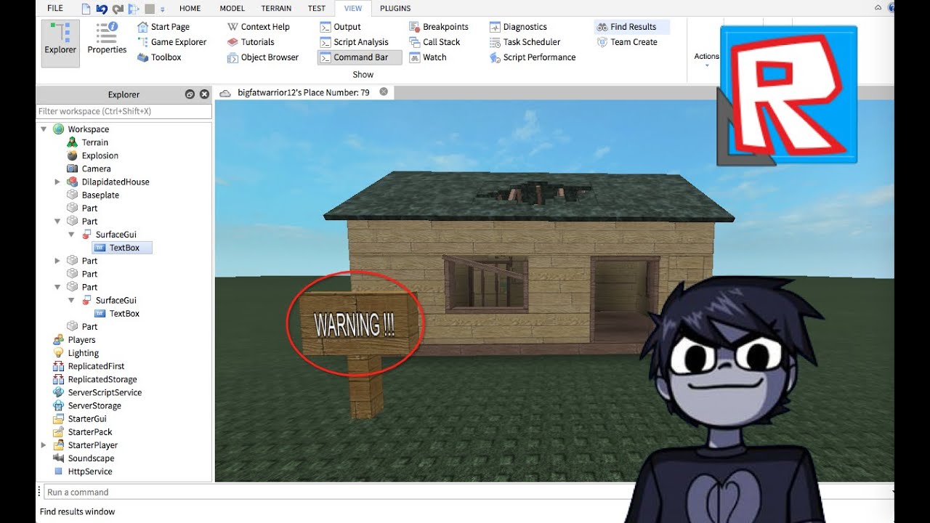Screen dimensions: 930x523
Task: Show the Breakpoints window
Action: coord(439,27)
